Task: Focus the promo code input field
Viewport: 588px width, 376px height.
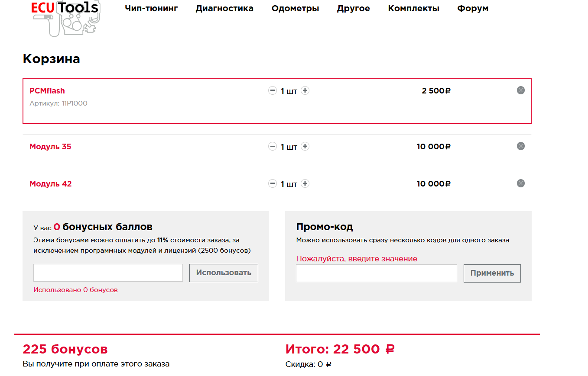Action: [x=377, y=273]
